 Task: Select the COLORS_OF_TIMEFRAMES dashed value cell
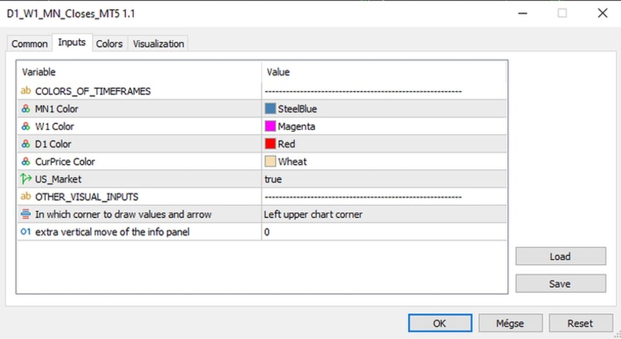pos(384,91)
